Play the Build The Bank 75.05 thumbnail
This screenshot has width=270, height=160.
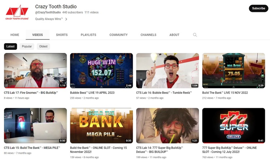[x=234, y=71]
